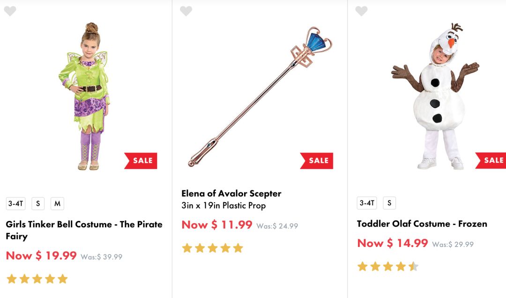Image resolution: width=506 pixels, height=298 pixels.
Task: Choose size S for Tinker Bell costume
Action: [38, 204]
